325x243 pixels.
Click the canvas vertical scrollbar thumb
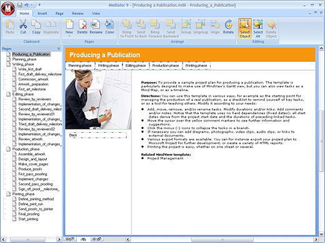(321, 141)
